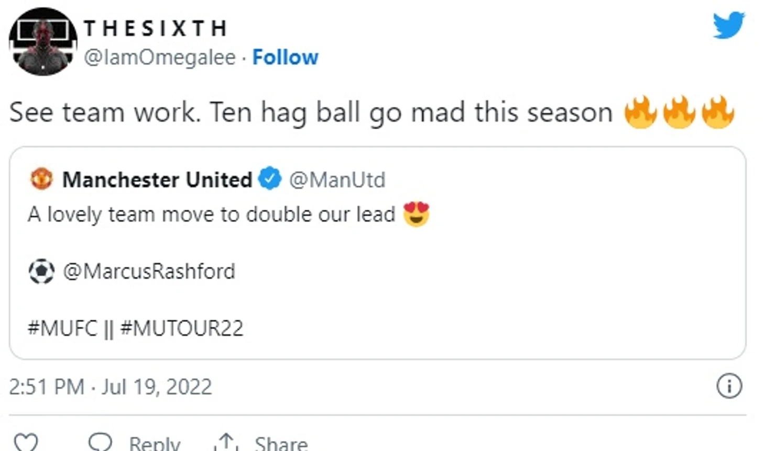
Task: Open the @MarcusRashford mention
Action: coord(149,272)
